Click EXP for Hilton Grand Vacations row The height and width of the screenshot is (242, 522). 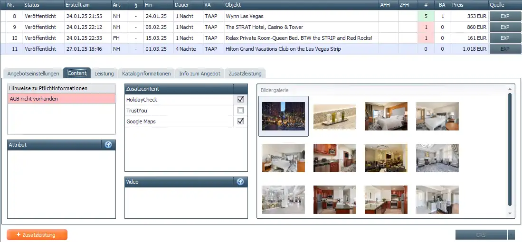[x=505, y=49]
